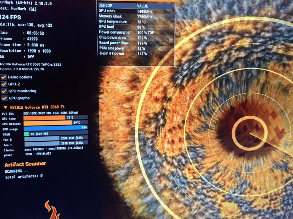
Task: Click the VALUE column header
Action: pyautogui.click(x=142, y=6)
